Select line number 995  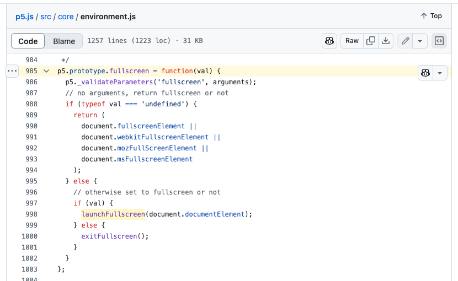[31, 181]
